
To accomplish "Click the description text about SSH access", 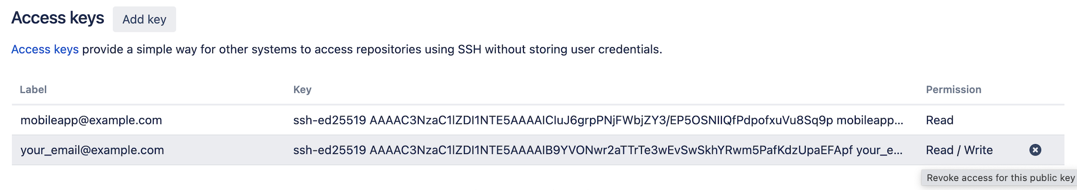I will (x=372, y=49).
